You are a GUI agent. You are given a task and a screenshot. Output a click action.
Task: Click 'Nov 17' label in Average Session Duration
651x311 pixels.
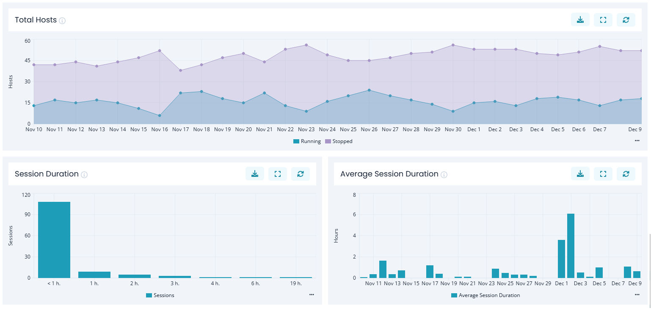(x=430, y=283)
